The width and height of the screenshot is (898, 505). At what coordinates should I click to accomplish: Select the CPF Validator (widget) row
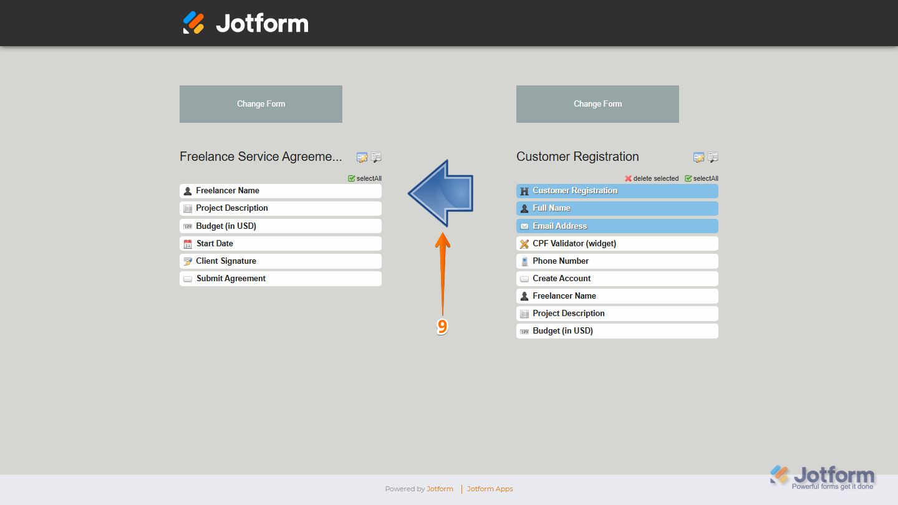(617, 244)
